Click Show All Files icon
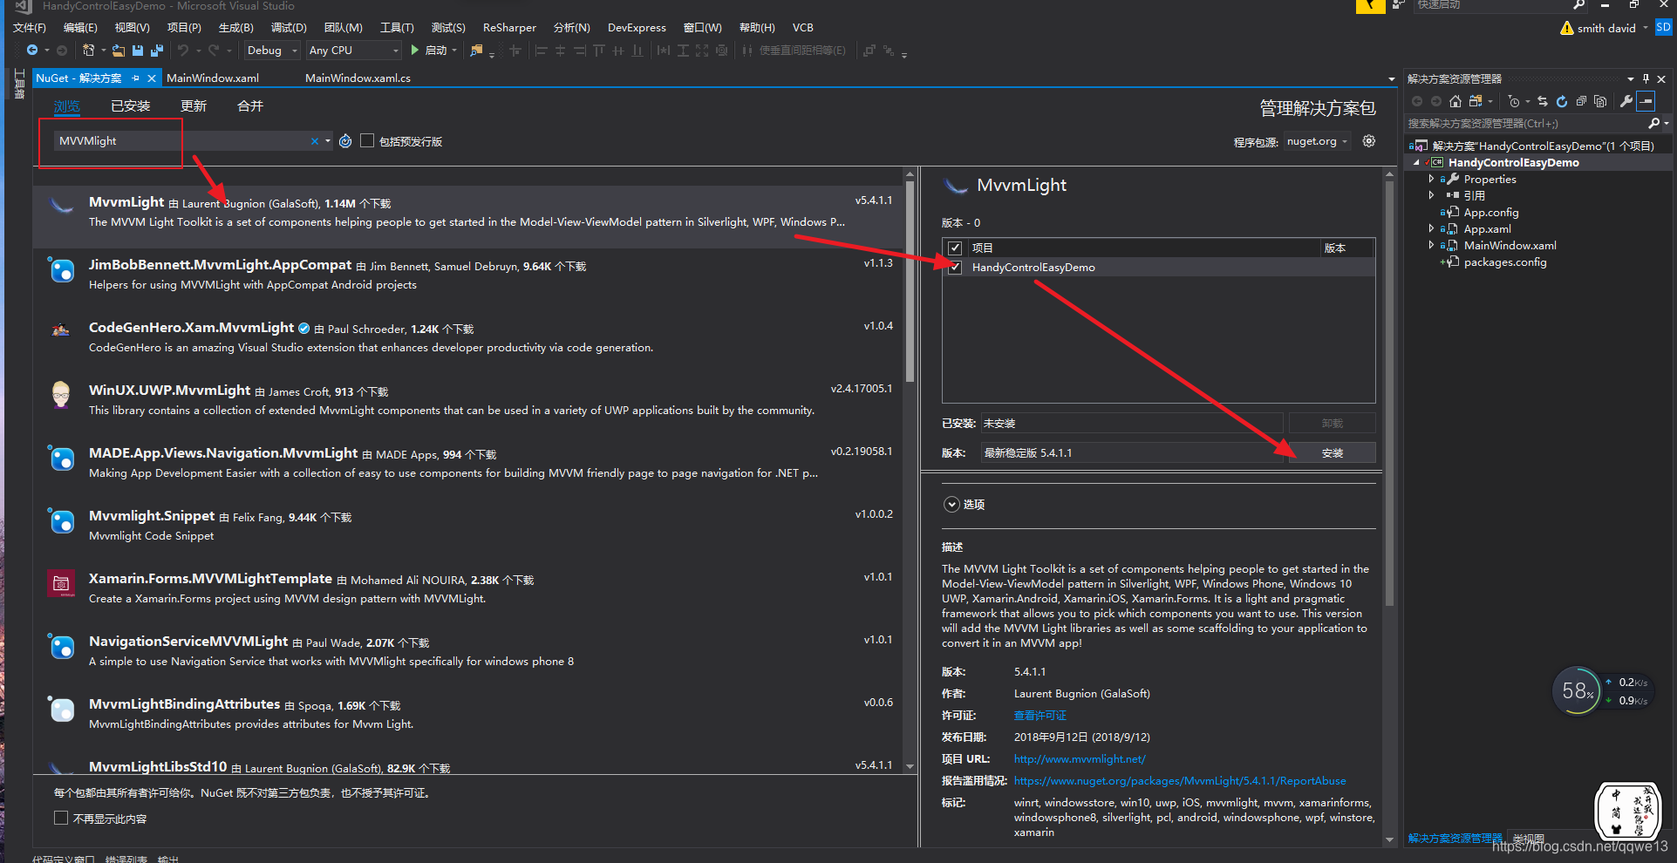Image resolution: width=1677 pixels, height=863 pixels. (x=1600, y=101)
